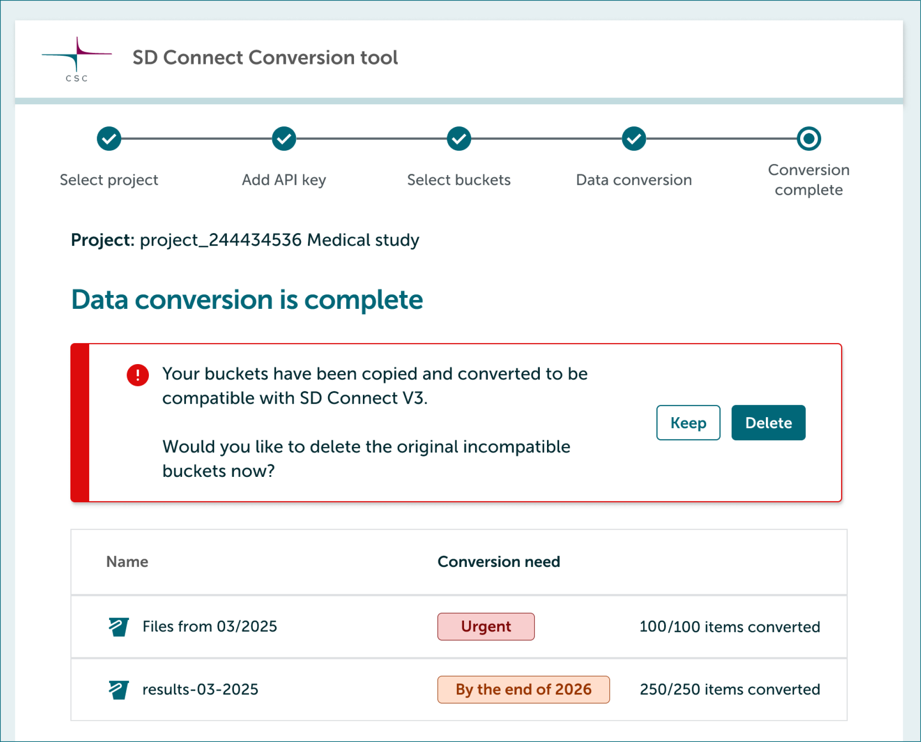Screen dimensions: 921x742
Task: Click the By the end of 2026 badge
Action: pos(523,689)
